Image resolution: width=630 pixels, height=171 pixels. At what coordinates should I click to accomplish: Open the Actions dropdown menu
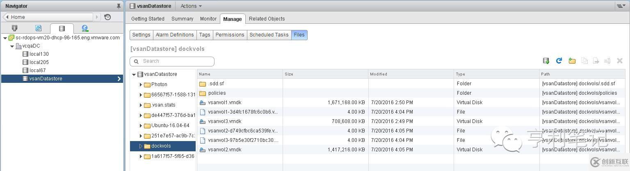191,6
